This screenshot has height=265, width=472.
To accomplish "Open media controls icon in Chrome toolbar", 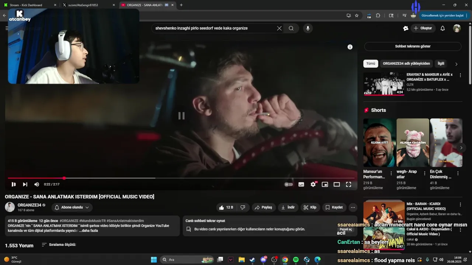I will (x=405, y=15).
